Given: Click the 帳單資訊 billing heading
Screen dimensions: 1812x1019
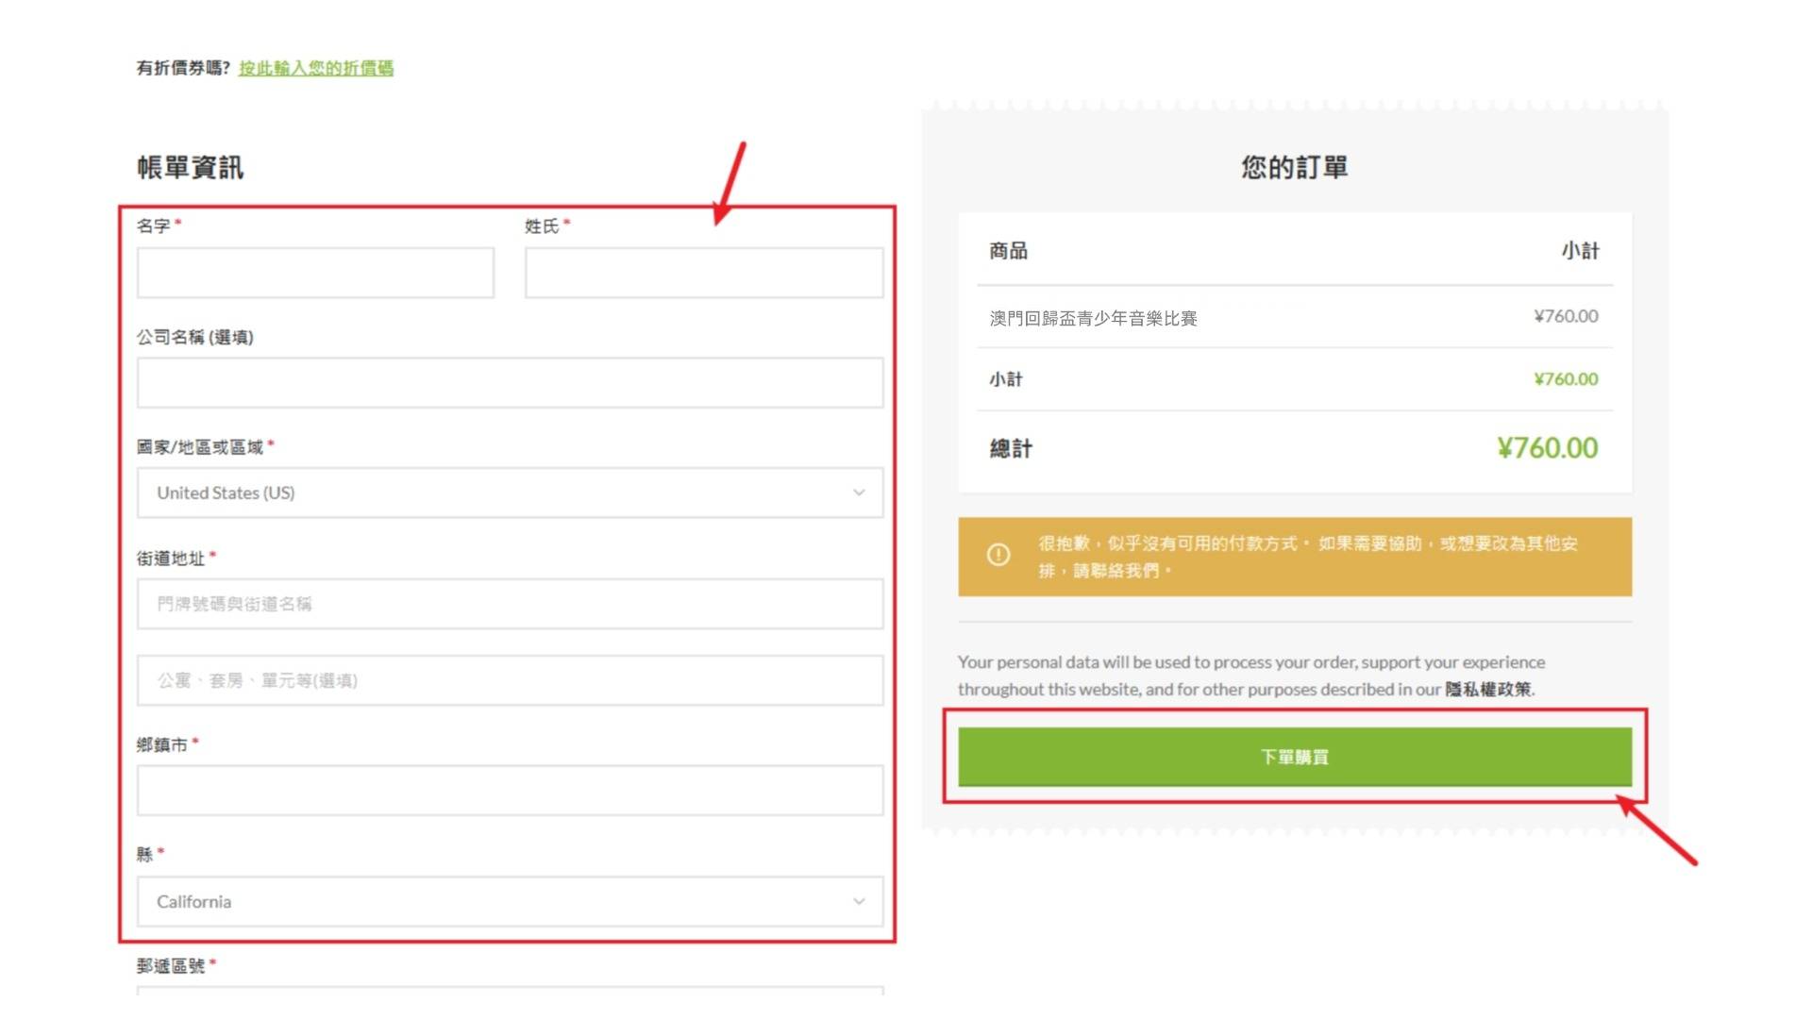Looking at the screenshot, I should [191, 168].
